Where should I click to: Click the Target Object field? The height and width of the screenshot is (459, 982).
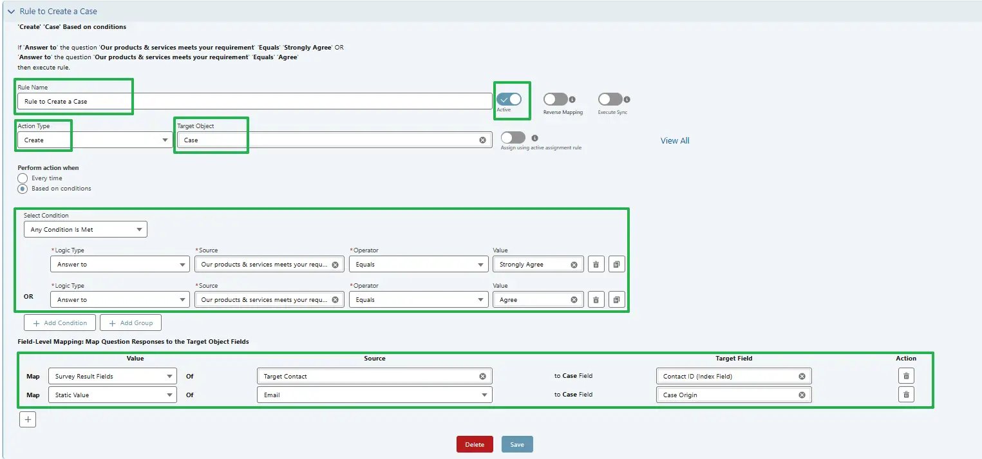(x=335, y=140)
